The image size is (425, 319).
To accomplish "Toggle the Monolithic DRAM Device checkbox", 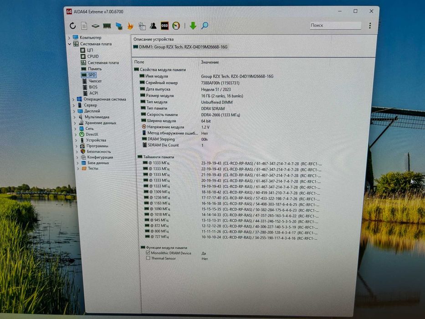I will [148, 252].
